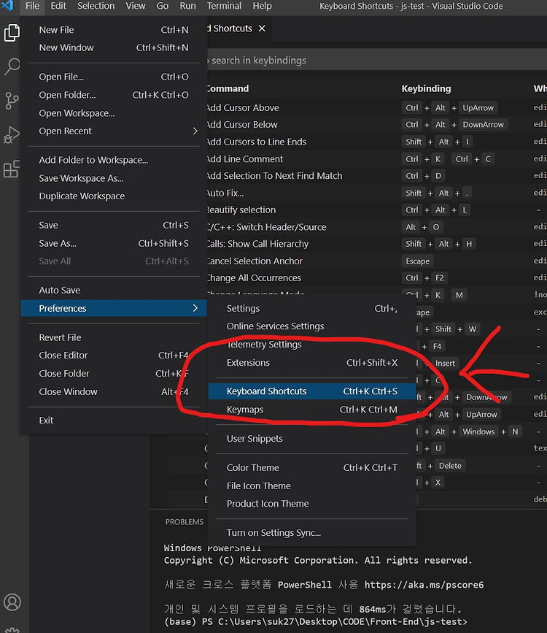Choose New Window menu entry
The height and width of the screenshot is (633, 547).
click(x=114, y=47)
